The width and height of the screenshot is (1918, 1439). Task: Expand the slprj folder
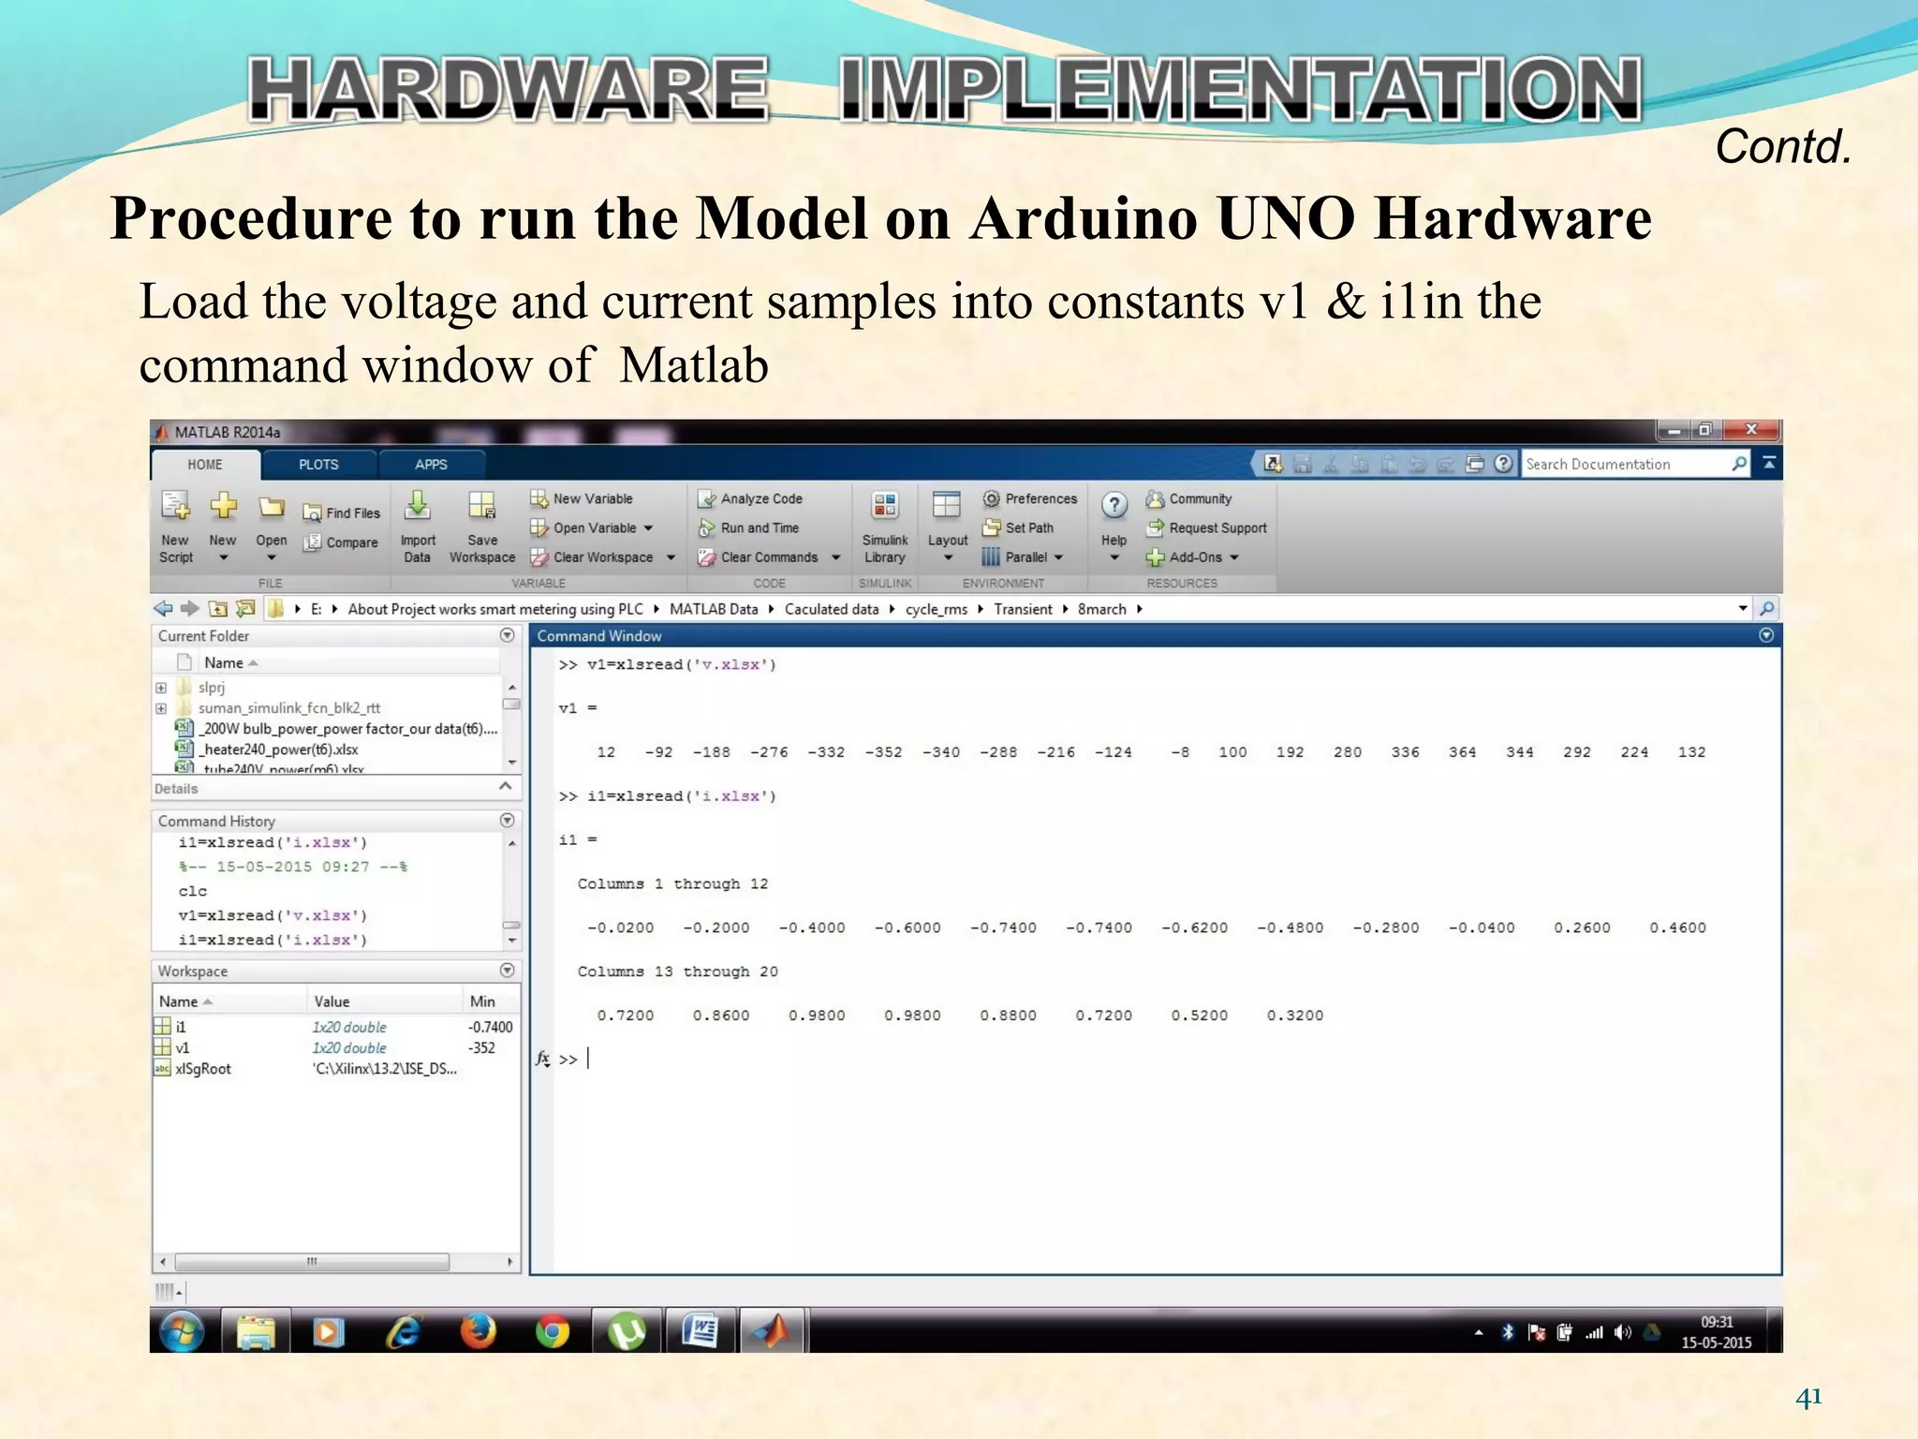click(x=161, y=688)
